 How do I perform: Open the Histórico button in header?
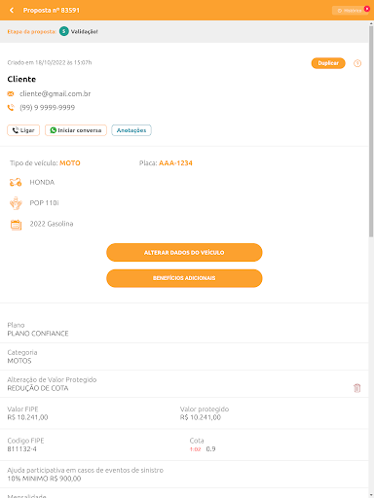350,11
